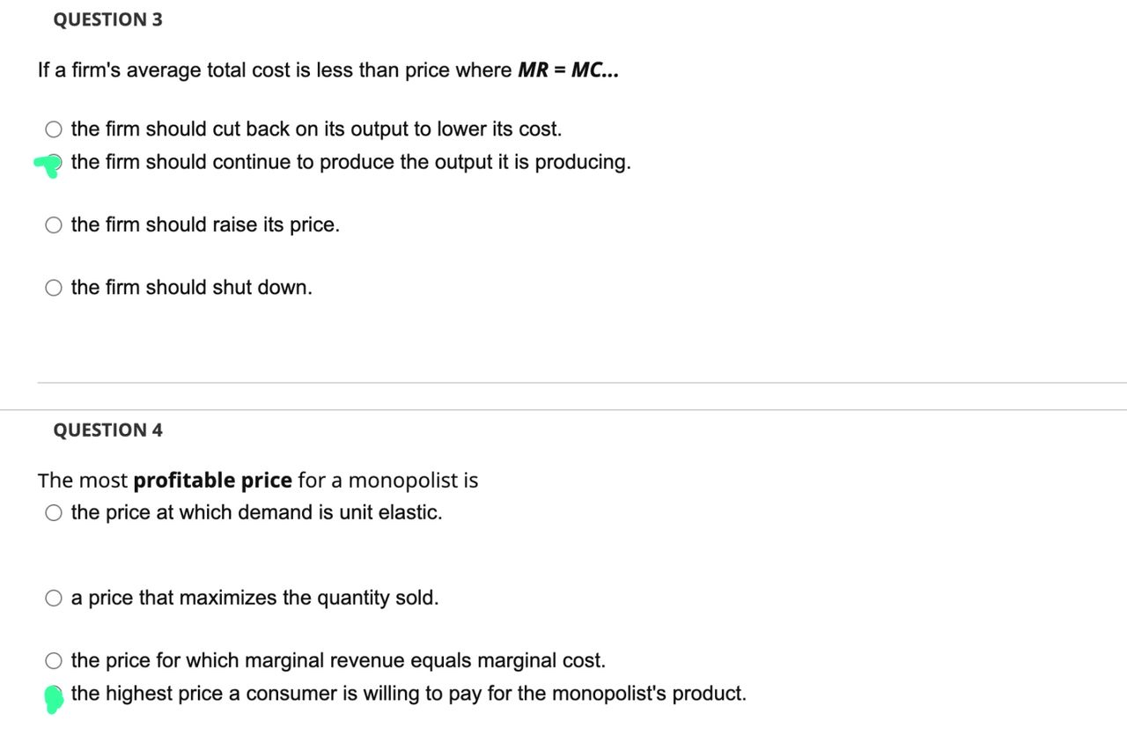1127x750 pixels.
Task: Select 'the firm should shut down' answer
Action: (53, 287)
